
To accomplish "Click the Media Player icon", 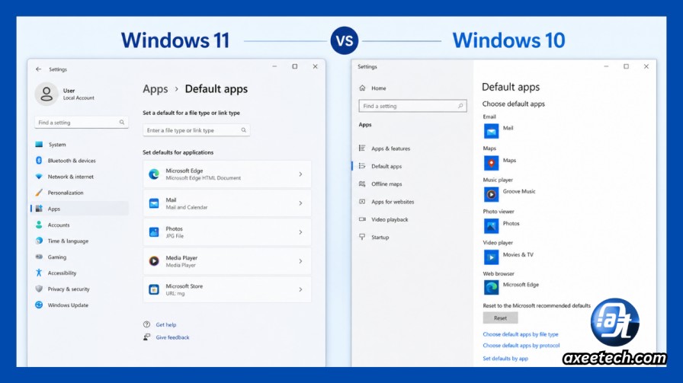I will [x=154, y=261].
